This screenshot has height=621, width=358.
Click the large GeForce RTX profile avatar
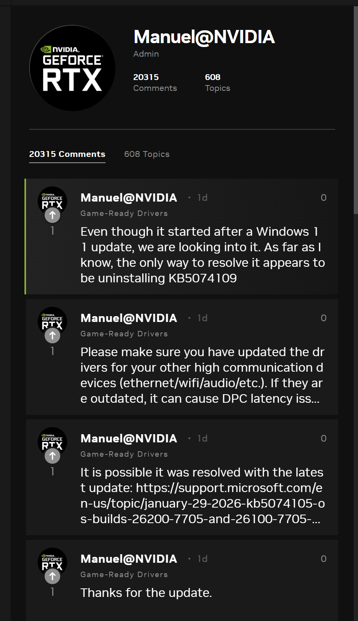point(72,68)
